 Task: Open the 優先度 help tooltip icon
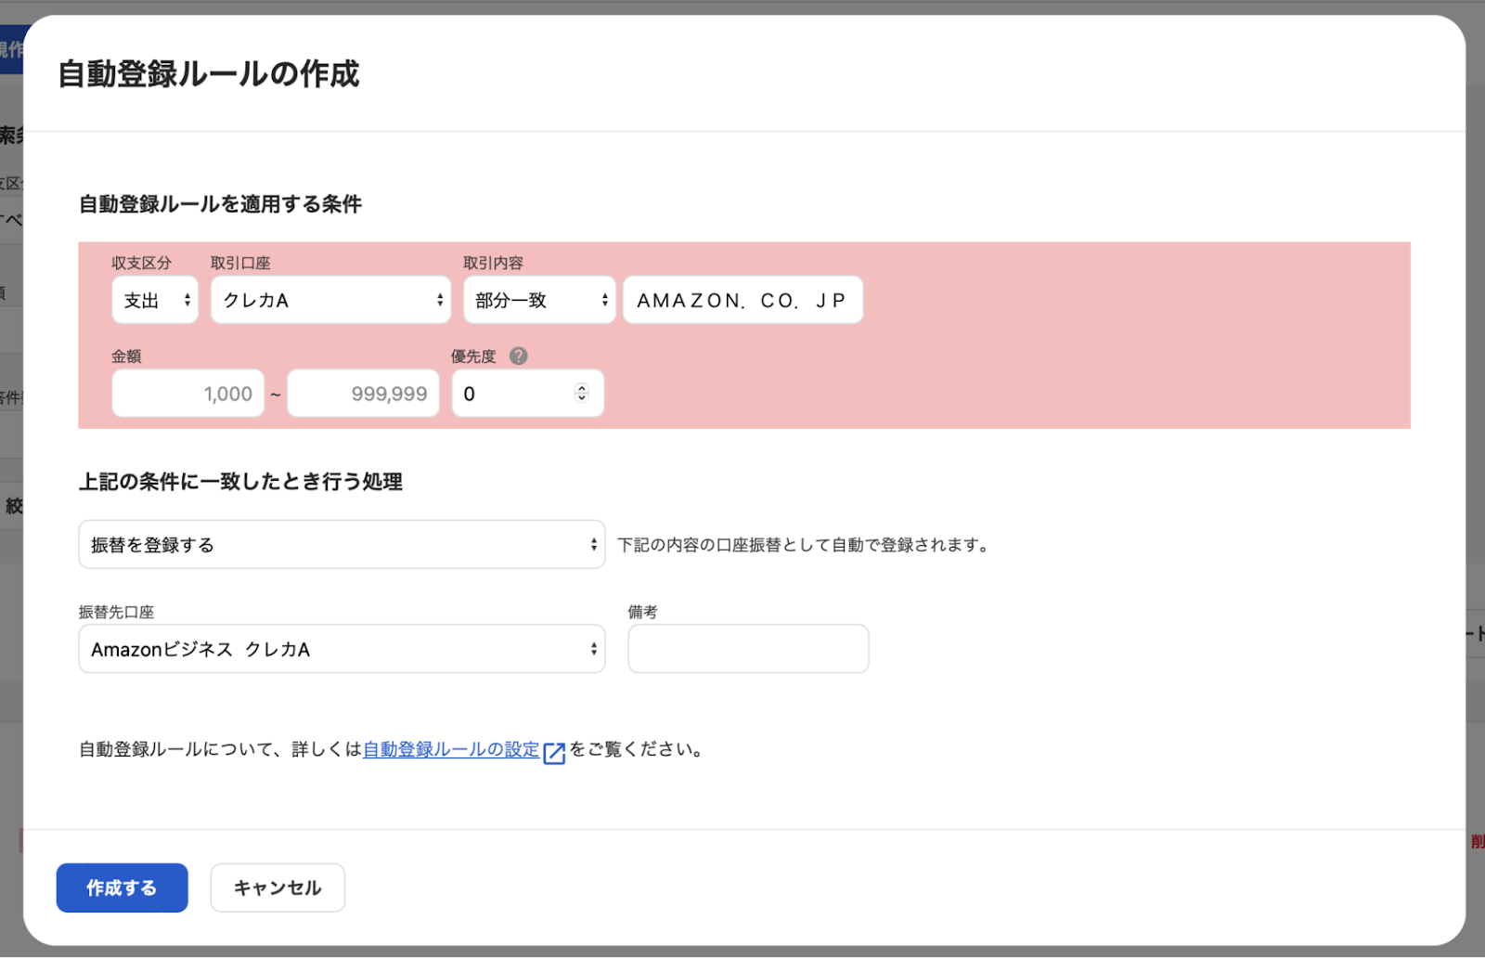pos(518,356)
